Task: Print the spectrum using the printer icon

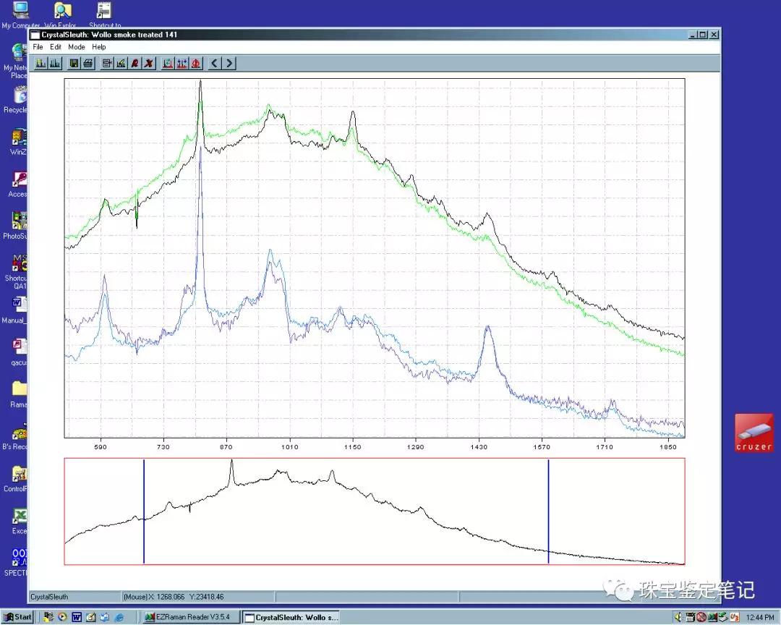Action: tap(88, 64)
